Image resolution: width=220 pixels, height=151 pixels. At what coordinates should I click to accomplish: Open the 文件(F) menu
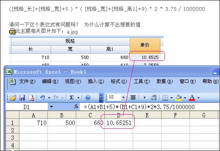pos(27,81)
